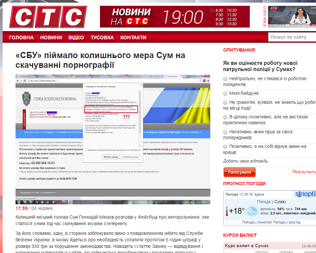Click the Голосувати vote button
Image resolution: width=316 pixels, height=253 pixels.
(239, 172)
